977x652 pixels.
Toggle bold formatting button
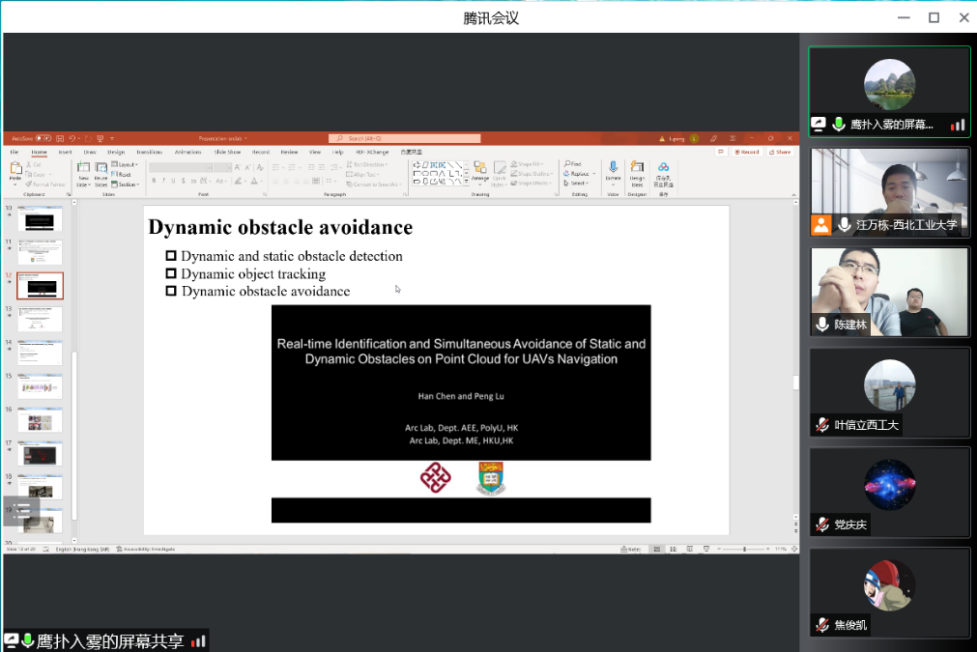point(156,181)
